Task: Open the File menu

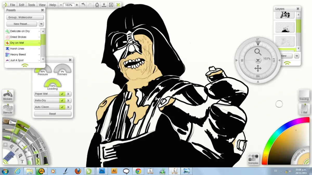Action: pos(12,5)
